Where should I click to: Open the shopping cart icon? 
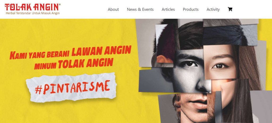[230, 9]
